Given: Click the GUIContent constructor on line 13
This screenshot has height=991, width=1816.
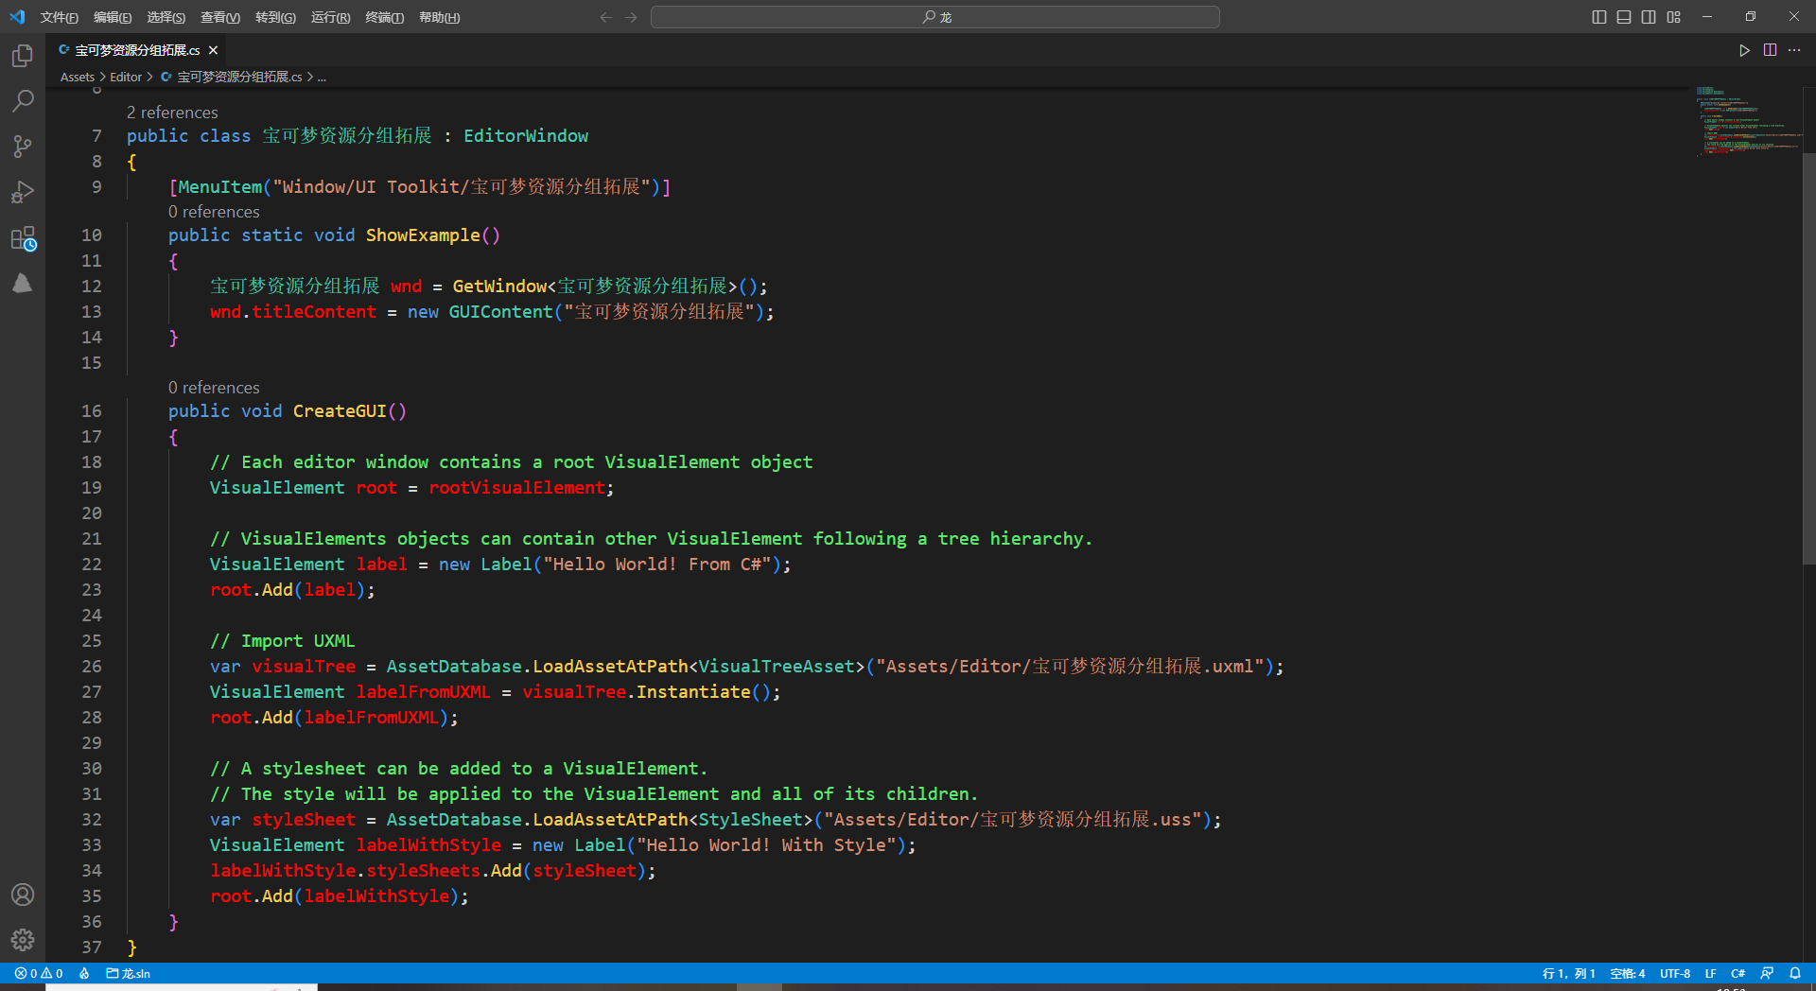Looking at the screenshot, I should (500, 312).
